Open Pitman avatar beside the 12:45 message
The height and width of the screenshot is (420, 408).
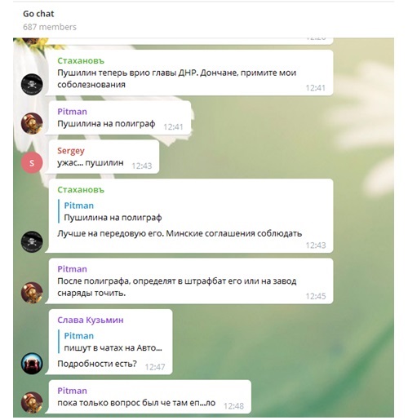click(32, 293)
